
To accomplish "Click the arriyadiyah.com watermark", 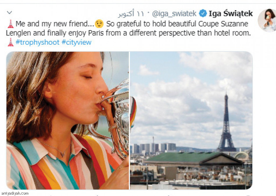I will point(14,193).
